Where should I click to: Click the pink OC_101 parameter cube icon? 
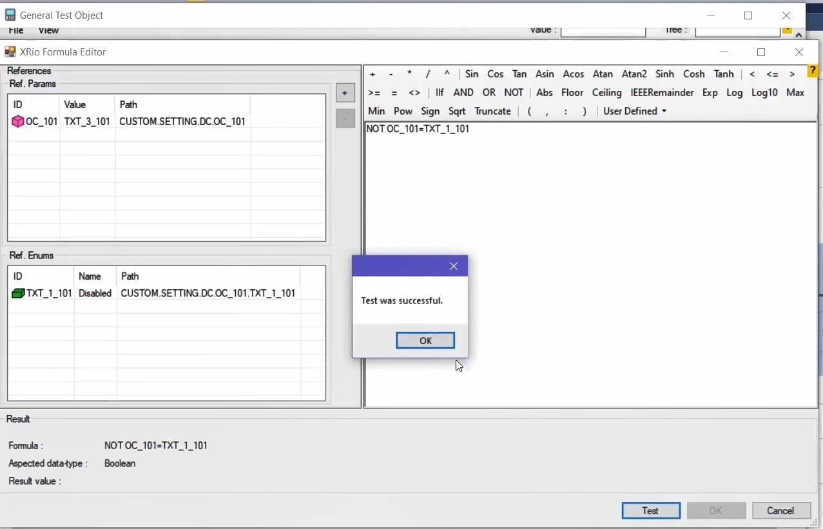18,121
